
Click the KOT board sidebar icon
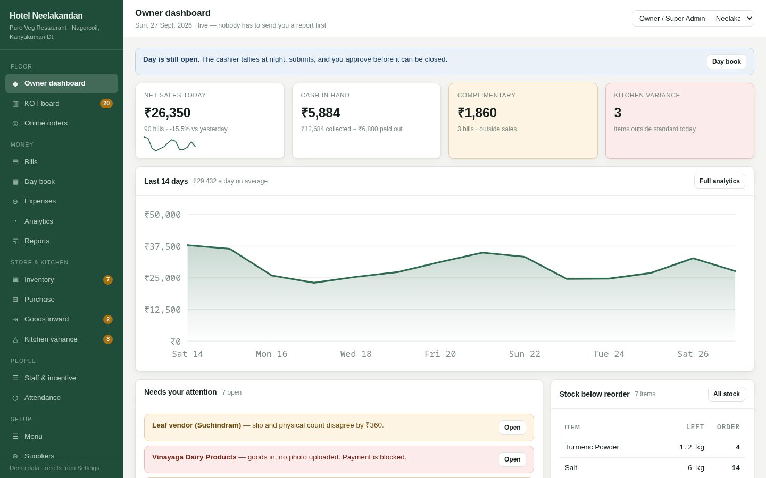tap(15, 104)
